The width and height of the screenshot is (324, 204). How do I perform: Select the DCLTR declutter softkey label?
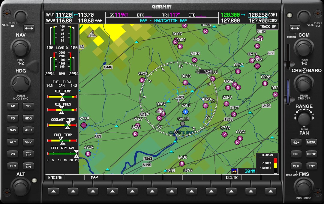tap(232, 178)
